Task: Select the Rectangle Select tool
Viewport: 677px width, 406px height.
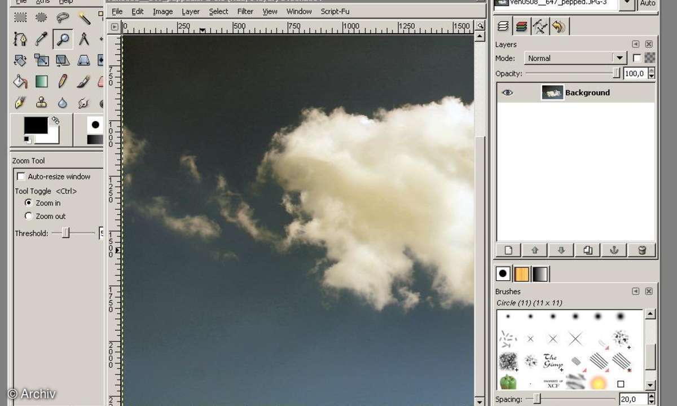Action: tap(20, 17)
